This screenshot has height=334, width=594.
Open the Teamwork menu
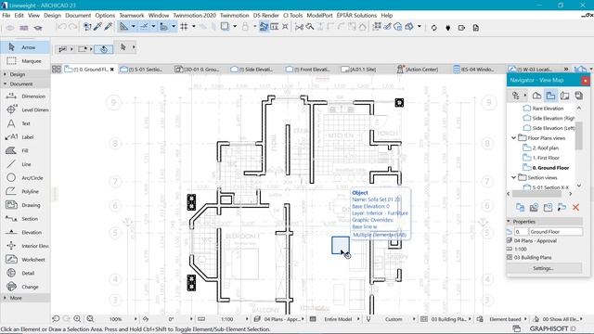(132, 15)
